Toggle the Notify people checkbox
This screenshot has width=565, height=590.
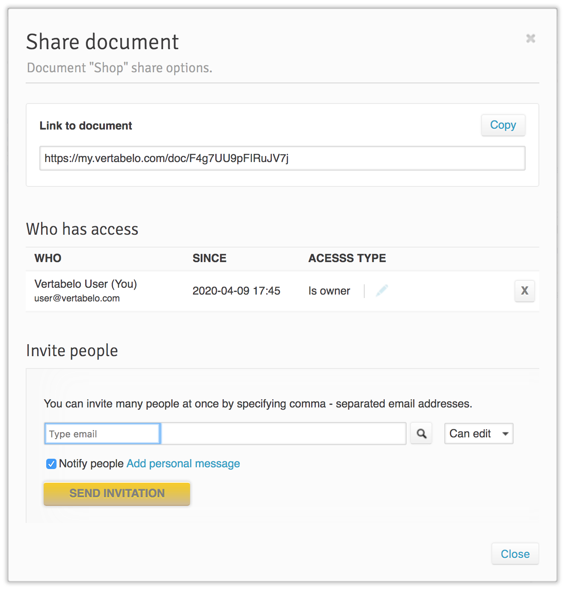pos(51,464)
